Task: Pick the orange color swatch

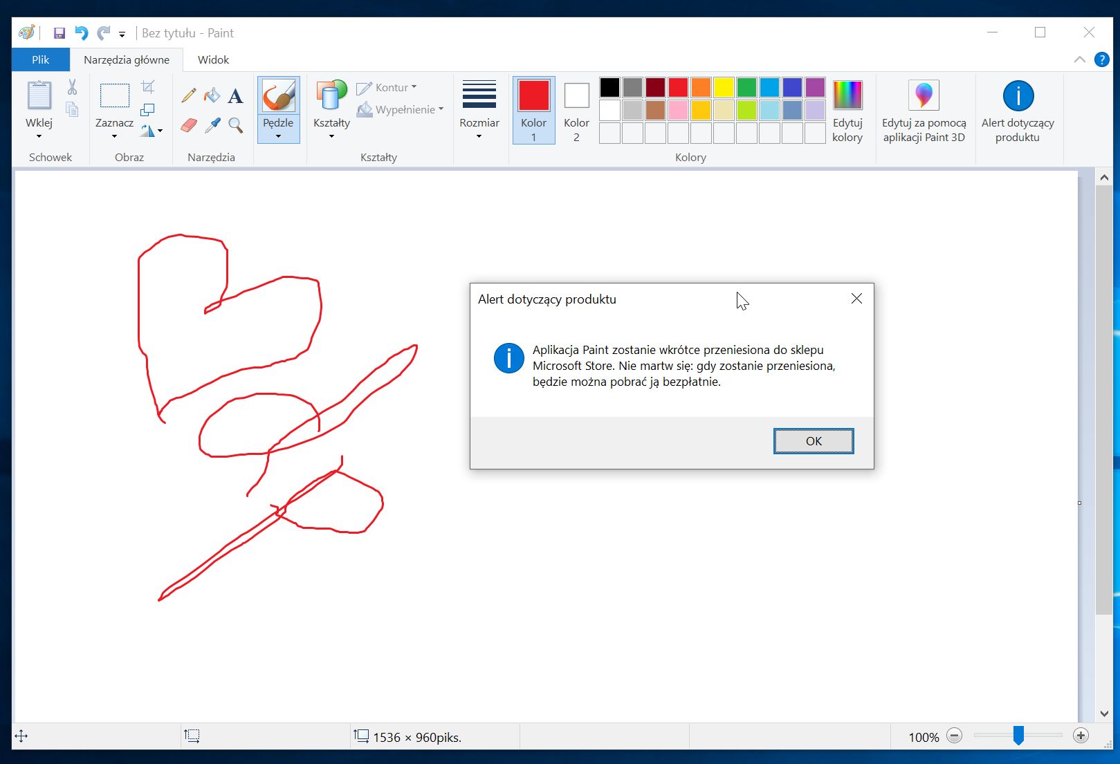Action: 701,88
